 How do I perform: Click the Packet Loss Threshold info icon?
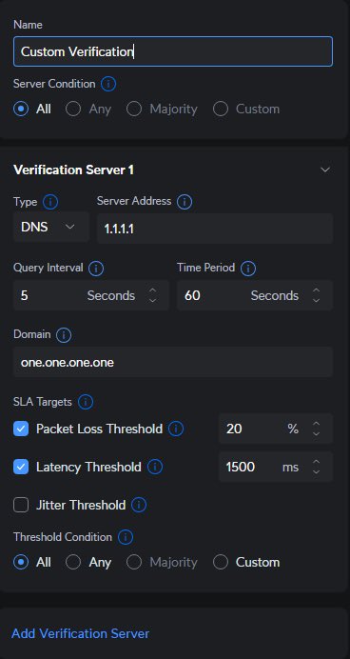tap(176, 429)
